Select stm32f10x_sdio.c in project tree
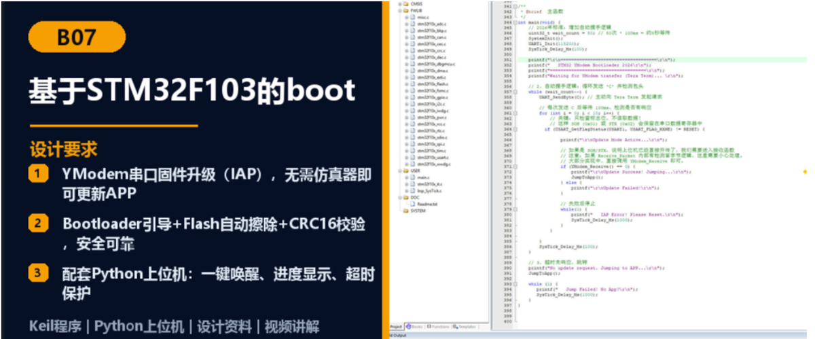815x339 pixels. pos(433,137)
